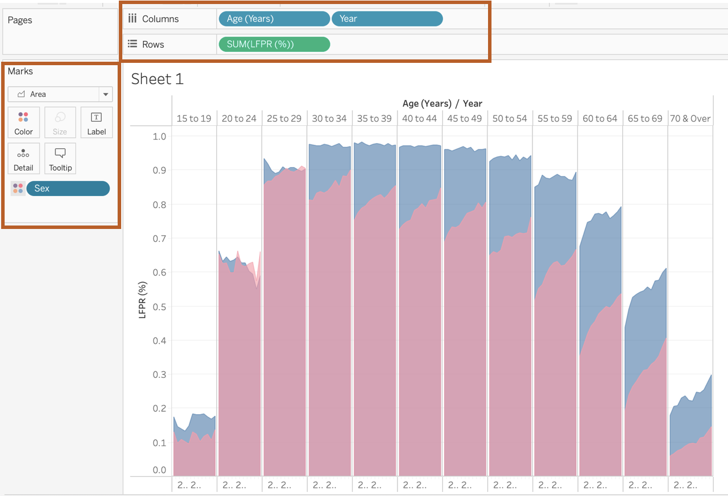Click the Detail marks card
The image size is (728, 496).
24,159
